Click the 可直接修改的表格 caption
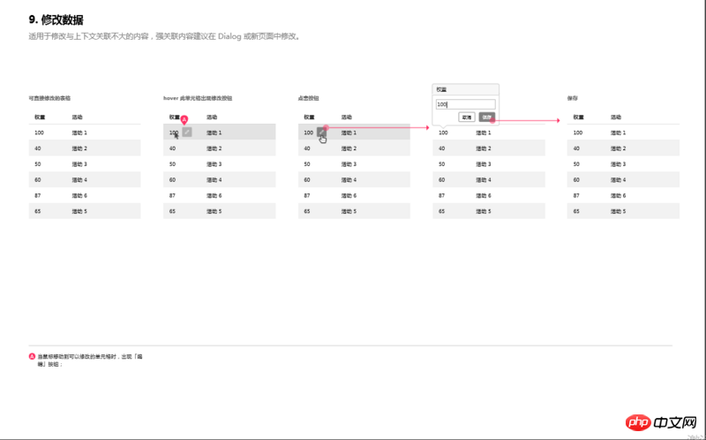The height and width of the screenshot is (440, 706). pyautogui.click(x=49, y=98)
